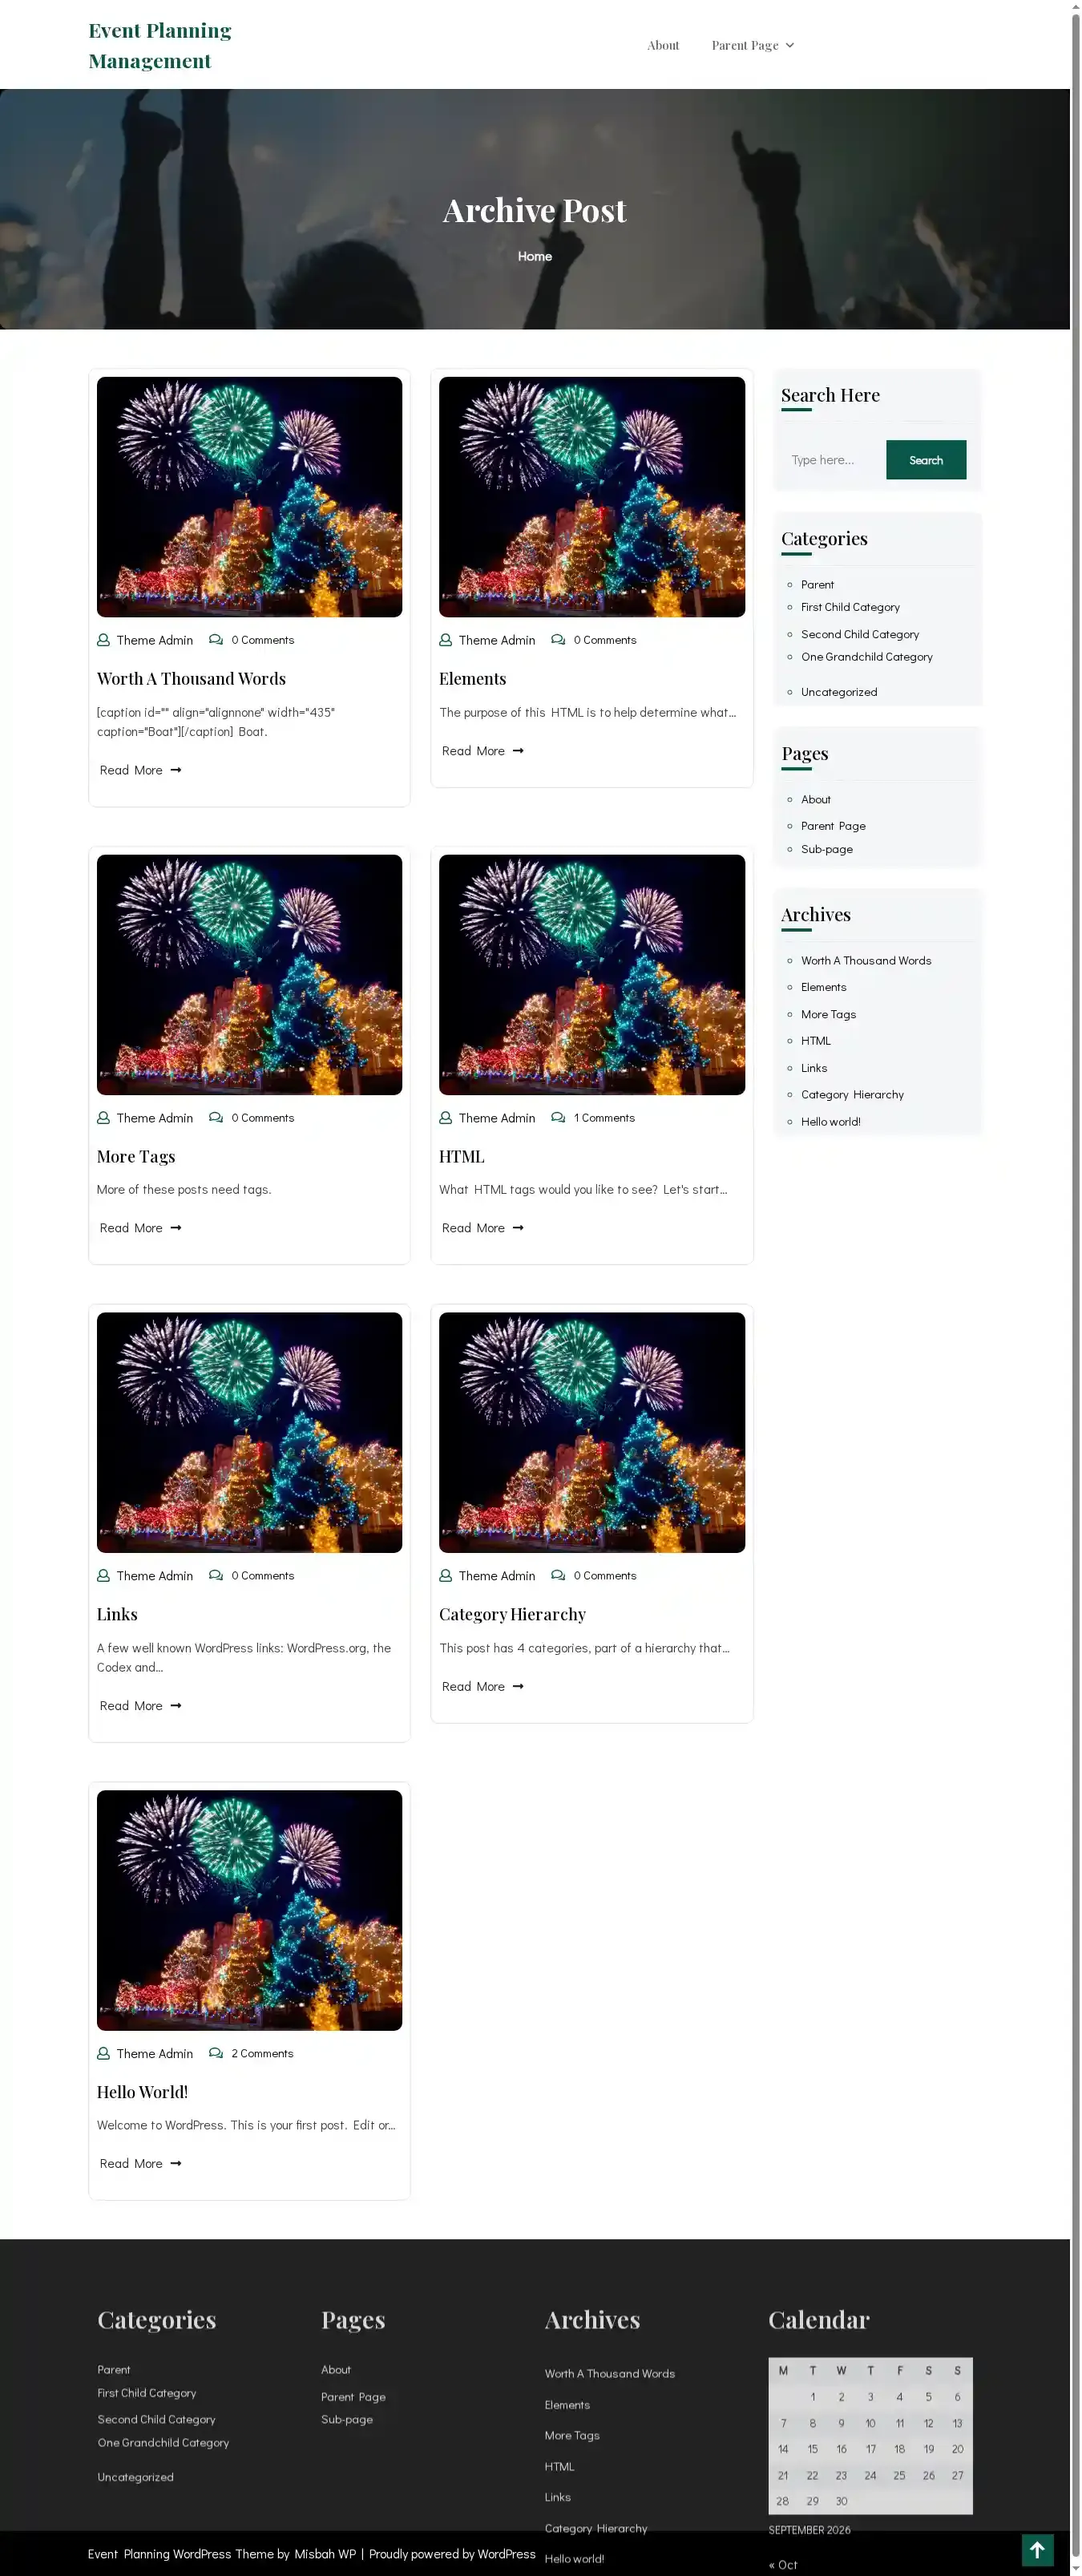Click Read More under Links post
Viewport: 1082px width, 2576px height.
point(141,1706)
